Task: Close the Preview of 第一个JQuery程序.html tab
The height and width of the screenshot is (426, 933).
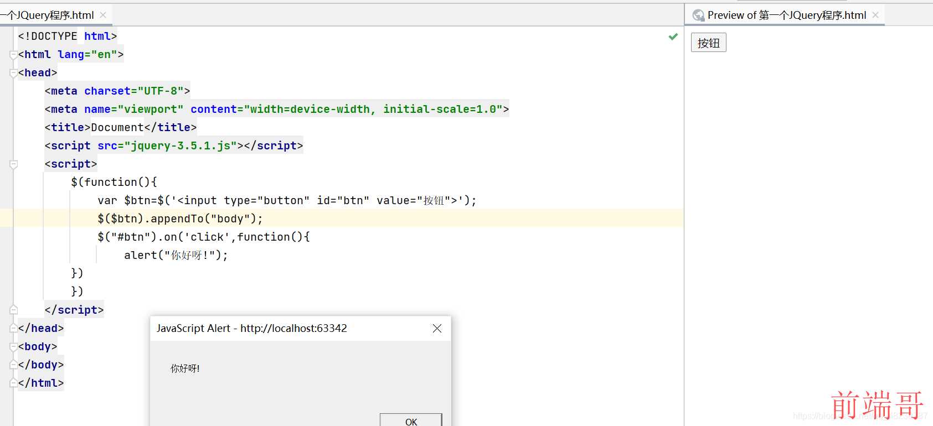Action: [875, 15]
